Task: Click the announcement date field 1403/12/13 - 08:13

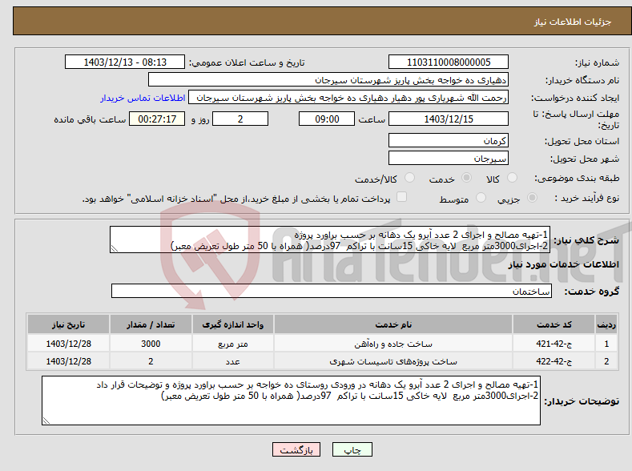Action: coord(124,62)
